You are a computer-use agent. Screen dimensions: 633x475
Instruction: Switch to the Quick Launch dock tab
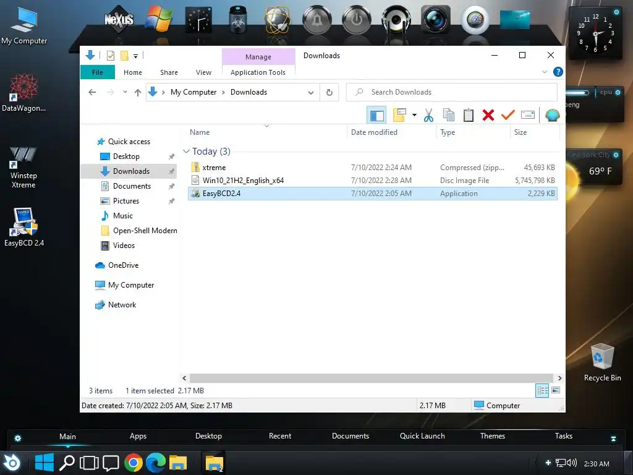pos(422,436)
